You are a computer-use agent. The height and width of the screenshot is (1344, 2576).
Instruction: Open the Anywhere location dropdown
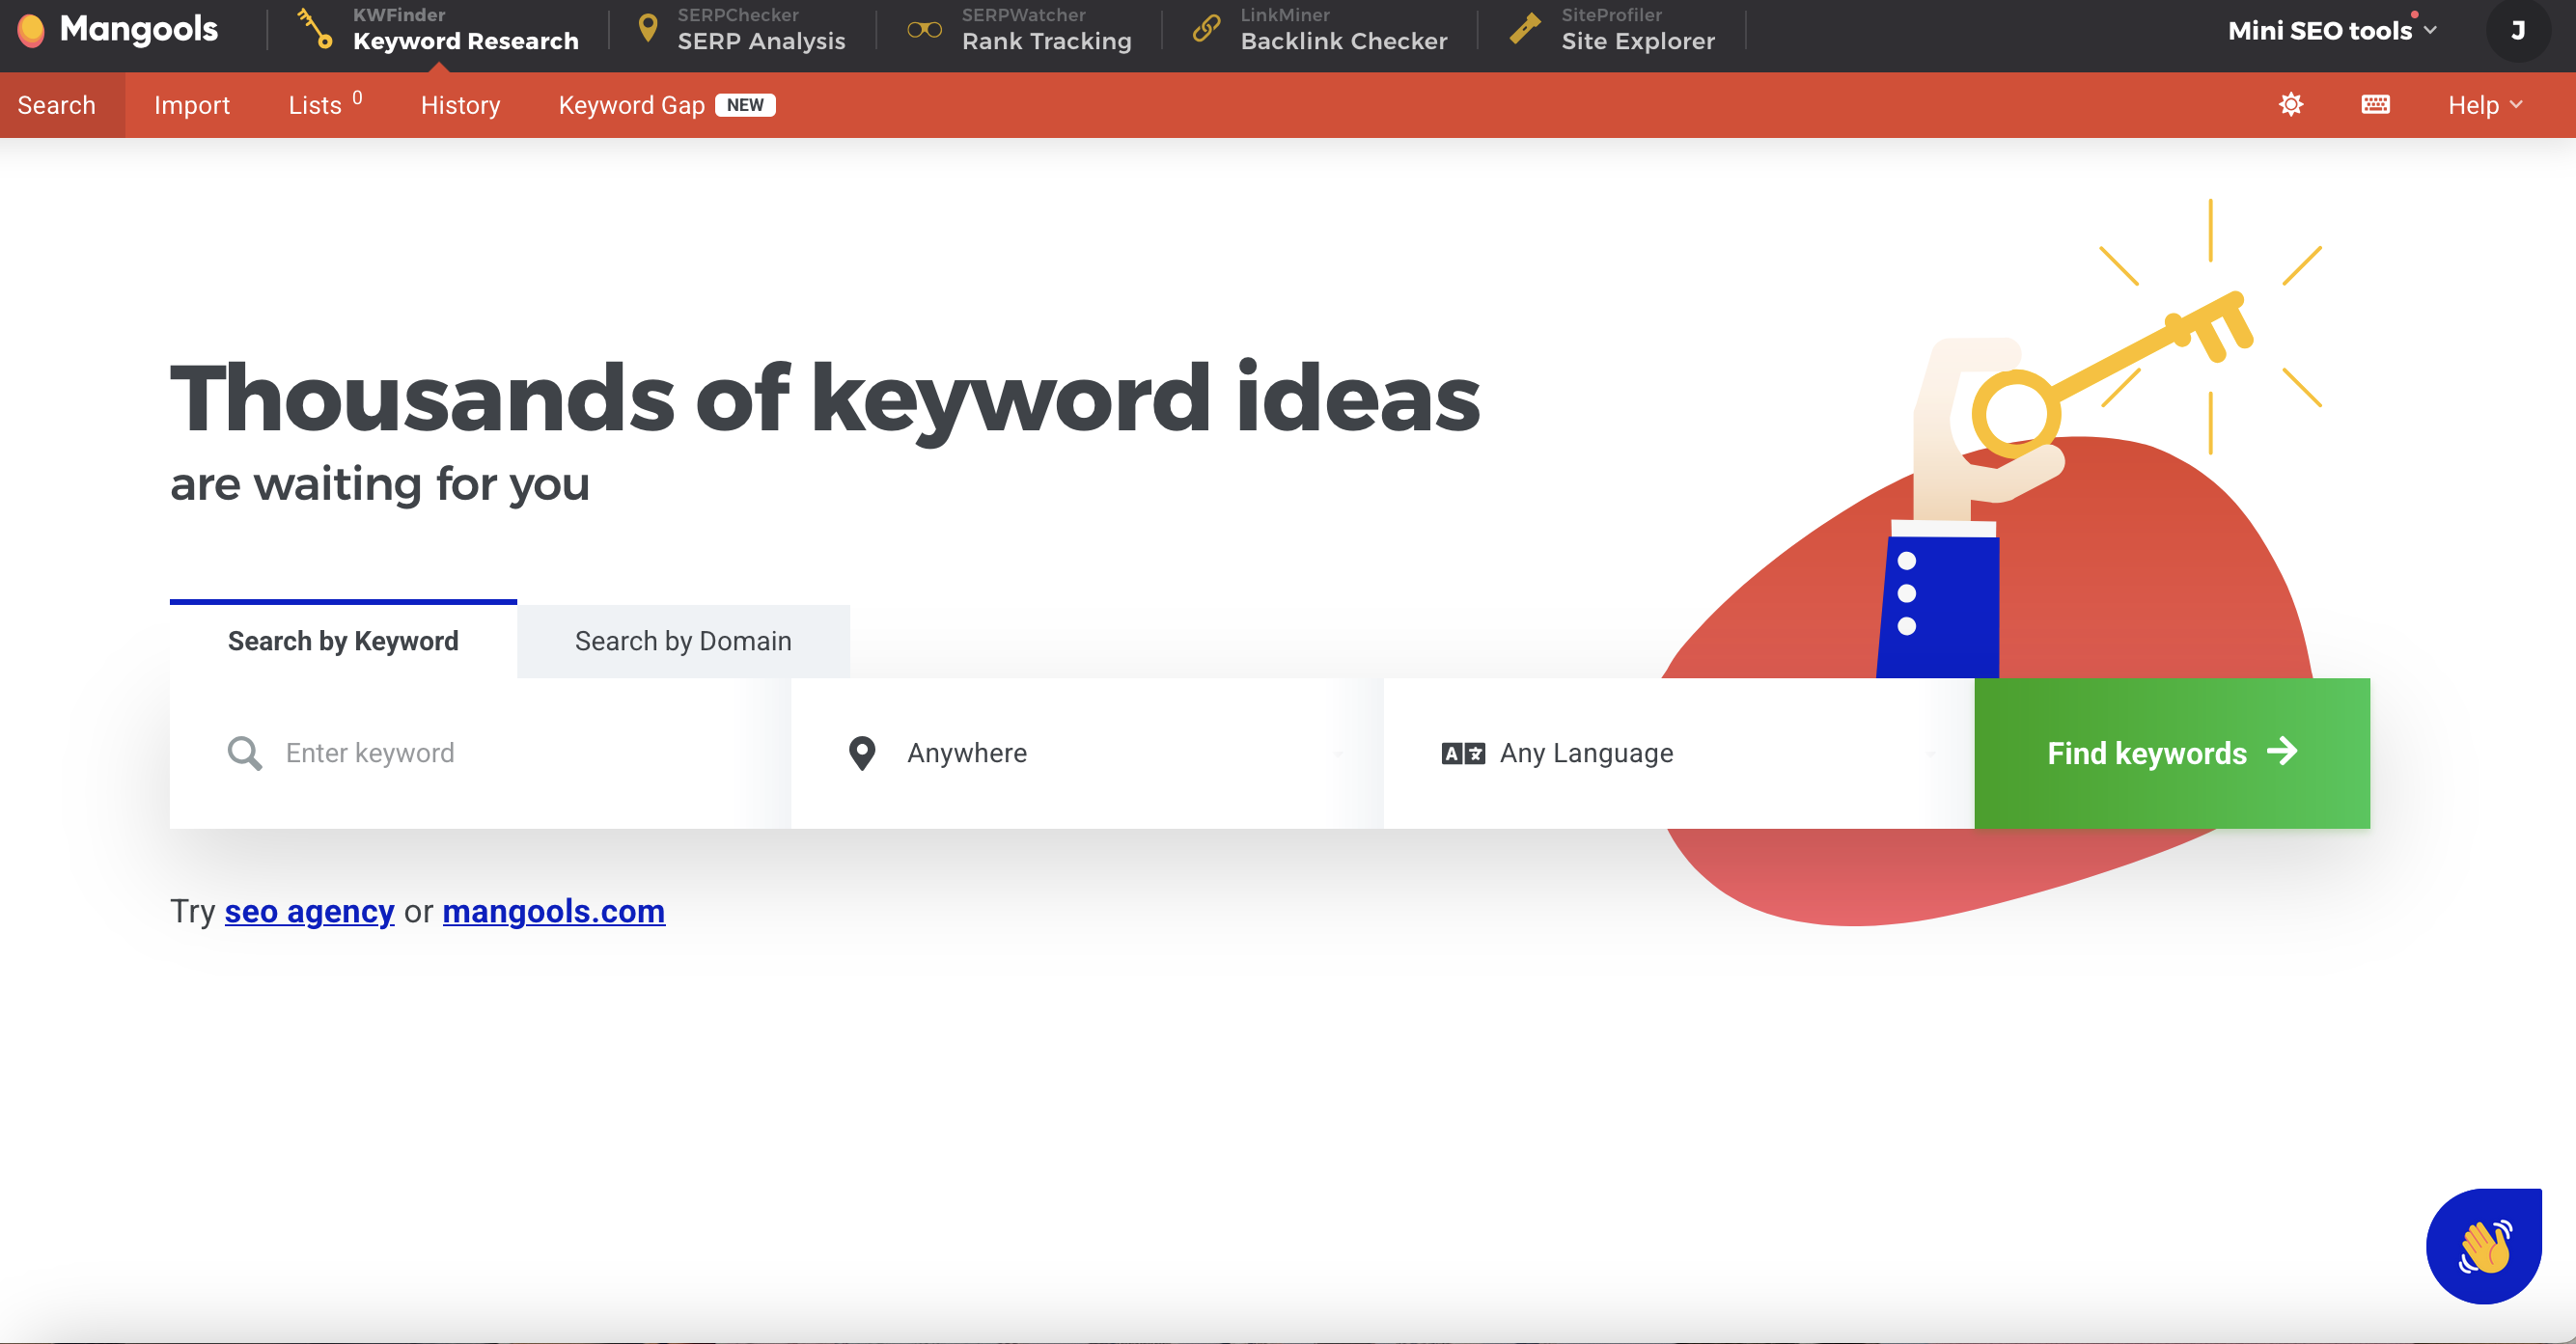(1087, 752)
